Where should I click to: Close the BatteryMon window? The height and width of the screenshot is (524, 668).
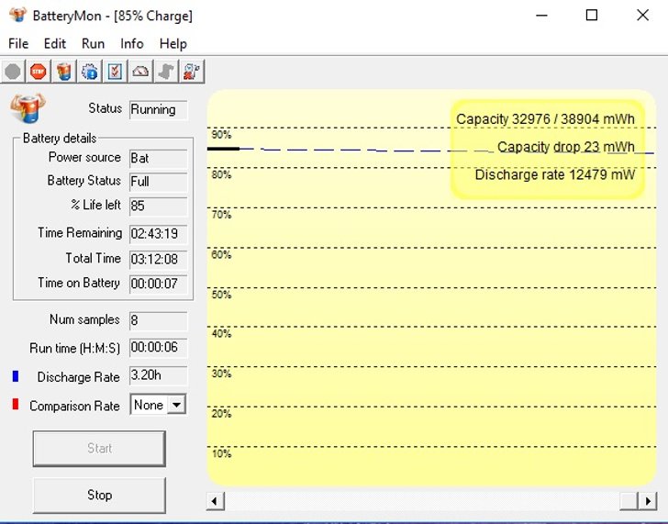tap(642, 16)
